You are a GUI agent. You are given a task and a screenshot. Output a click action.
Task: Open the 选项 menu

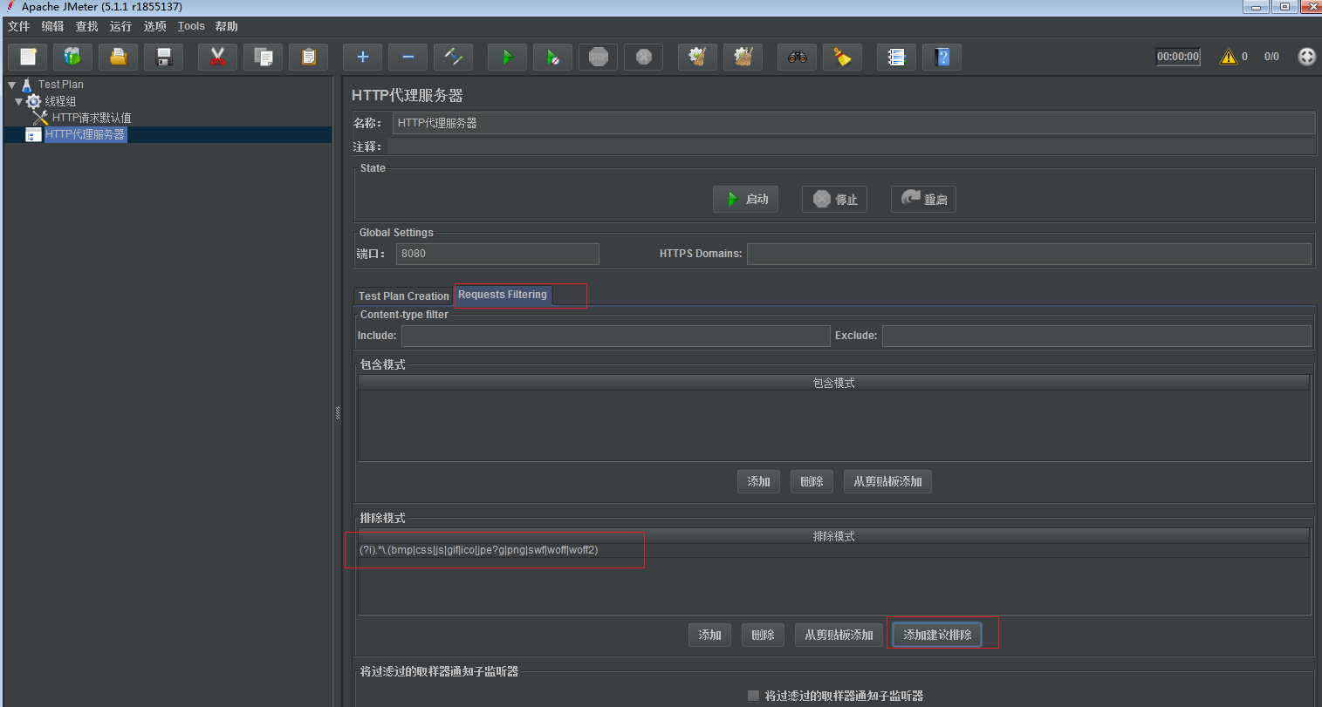tap(155, 26)
